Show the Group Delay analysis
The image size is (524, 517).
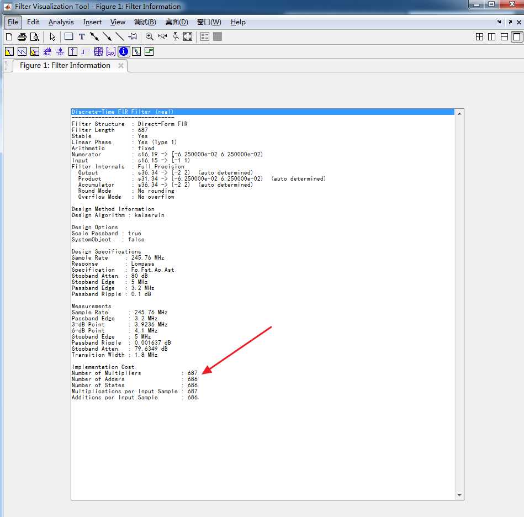point(47,51)
